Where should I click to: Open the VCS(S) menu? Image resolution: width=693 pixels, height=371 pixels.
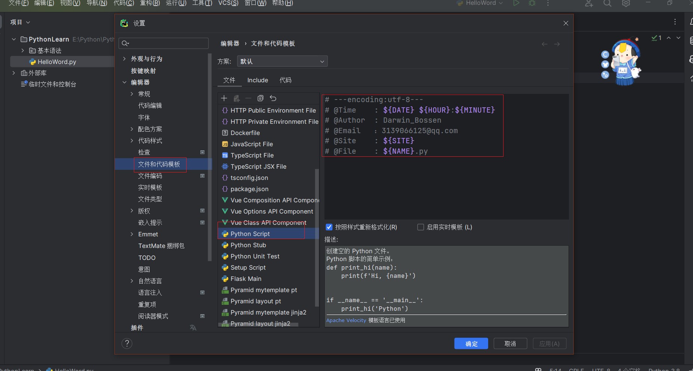(x=228, y=3)
